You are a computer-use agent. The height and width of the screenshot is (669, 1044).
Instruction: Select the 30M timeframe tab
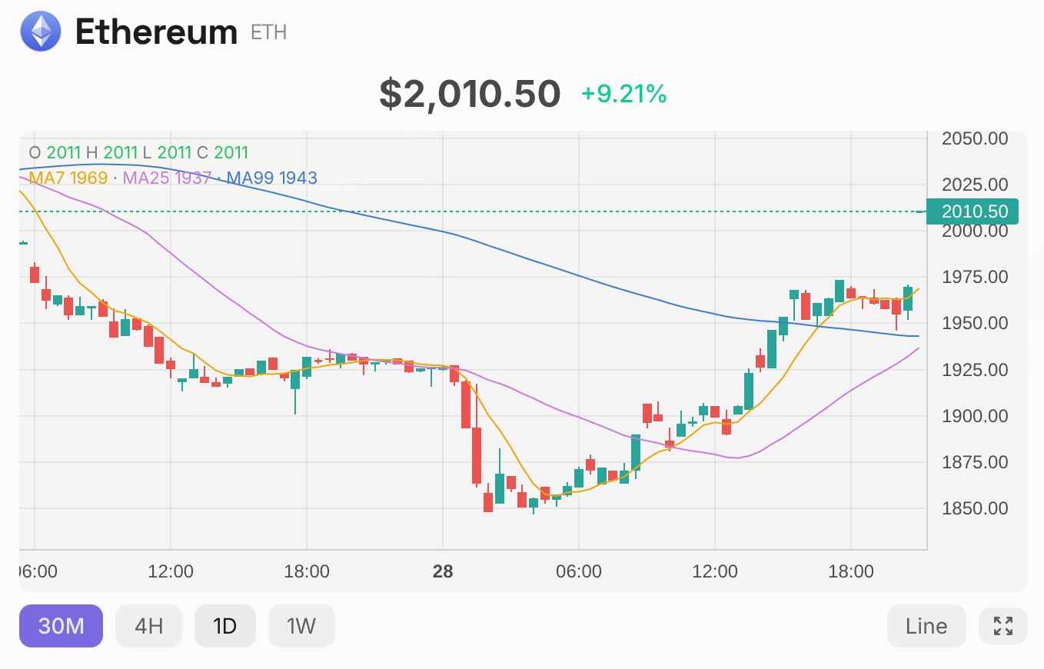point(61,626)
